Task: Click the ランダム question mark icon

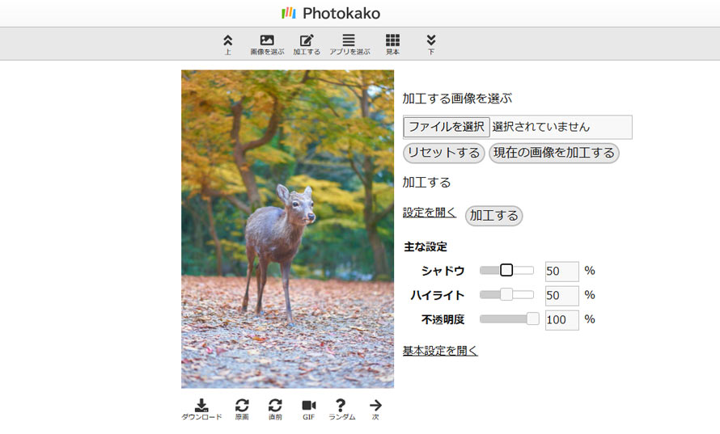Action: 341,409
